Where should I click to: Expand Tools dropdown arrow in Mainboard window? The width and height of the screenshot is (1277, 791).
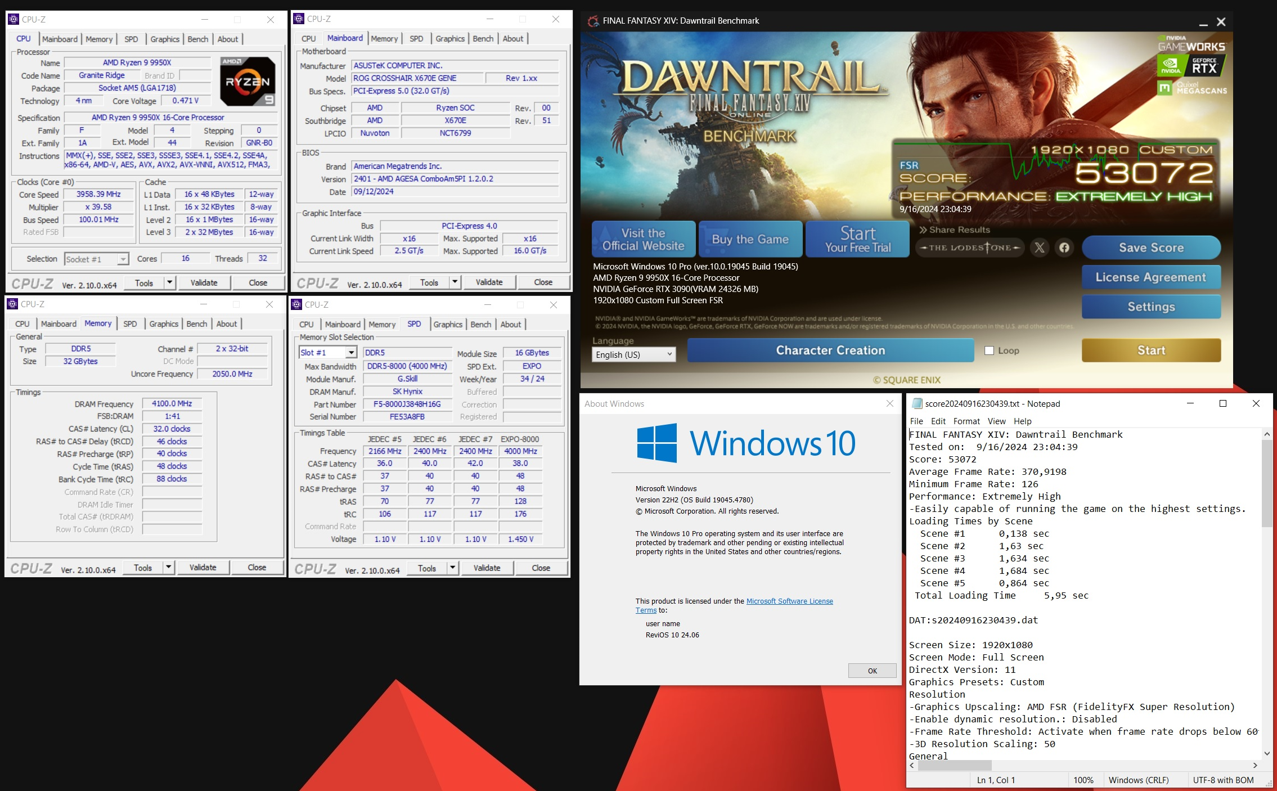click(455, 282)
